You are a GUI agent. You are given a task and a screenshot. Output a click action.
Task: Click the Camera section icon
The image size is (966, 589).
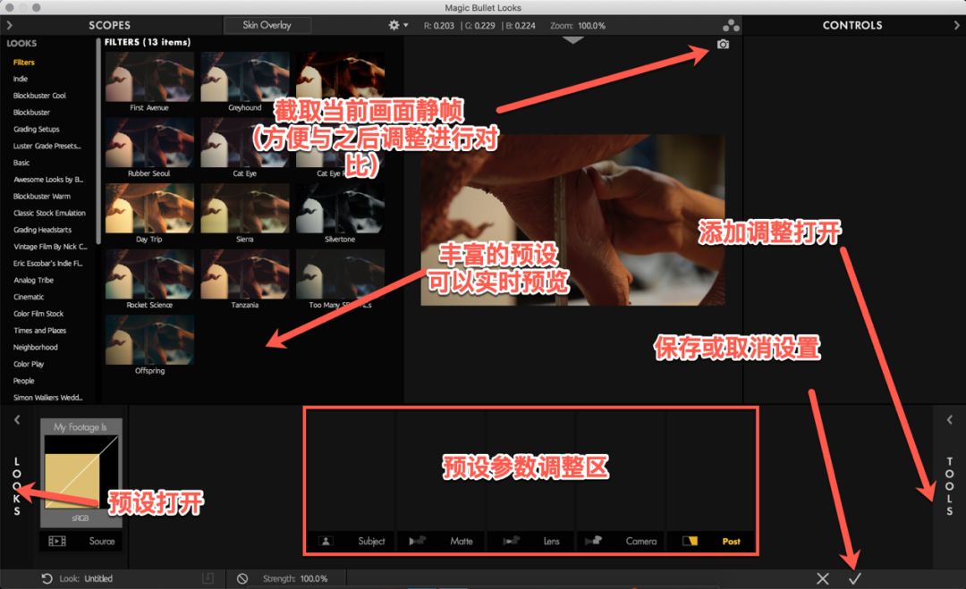click(x=593, y=541)
